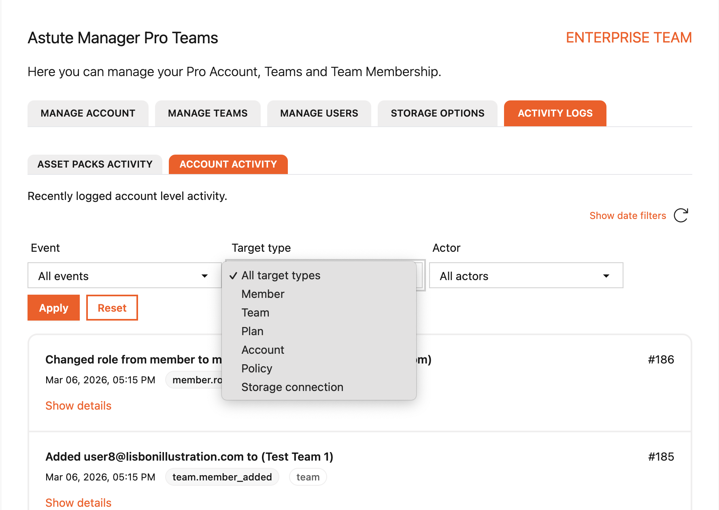Show details for log entry #186
719x510 pixels.
tap(78, 406)
